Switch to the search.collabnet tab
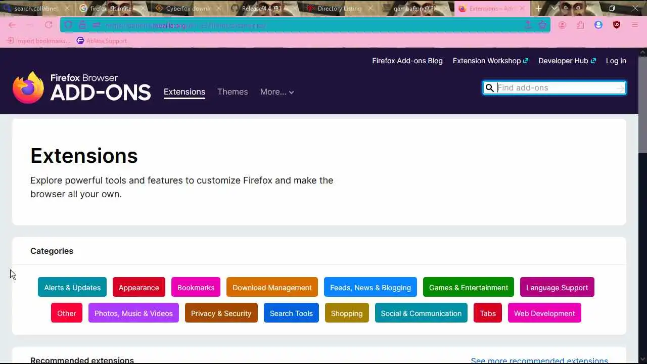This screenshot has height=364, width=647. (36, 9)
